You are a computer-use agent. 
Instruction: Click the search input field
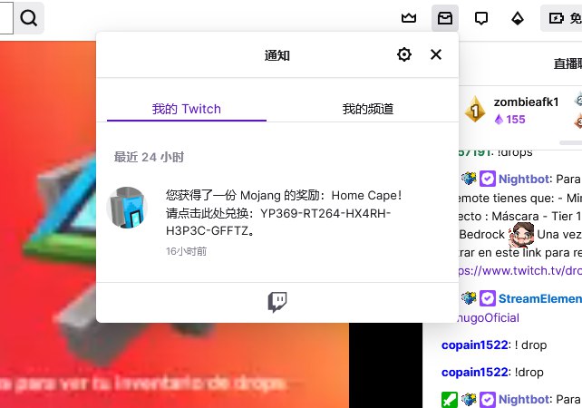5,18
